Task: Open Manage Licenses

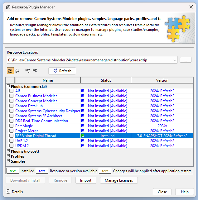Action: pos(119,180)
